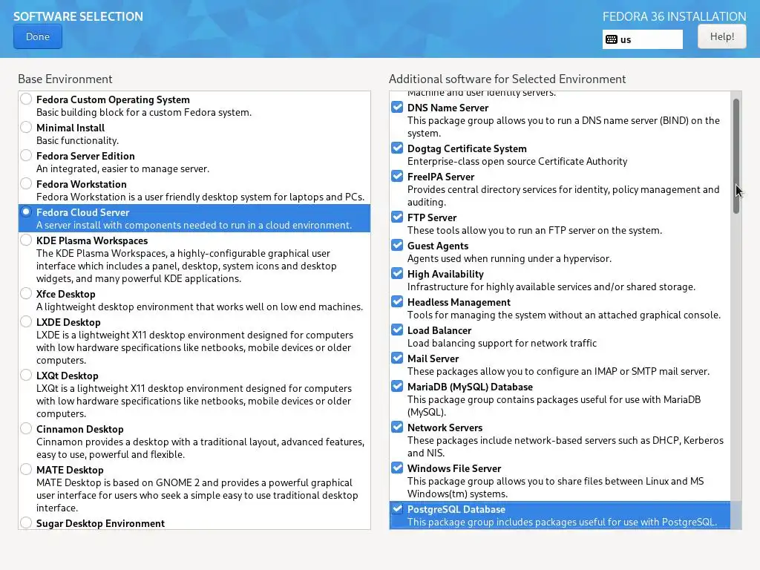The height and width of the screenshot is (570, 760).
Task: Click the 'Fedora Workstation' label
Action: coord(82,184)
